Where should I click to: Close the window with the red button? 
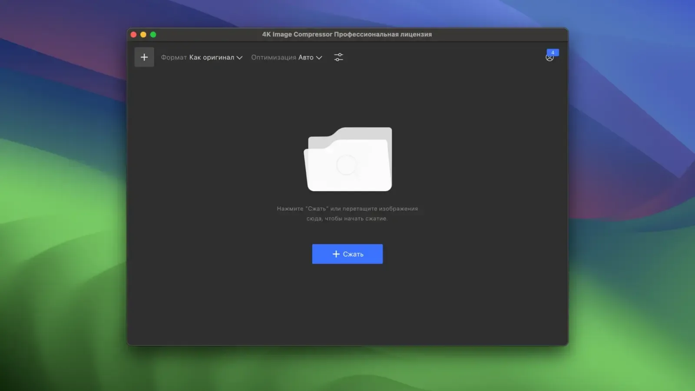coord(134,35)
